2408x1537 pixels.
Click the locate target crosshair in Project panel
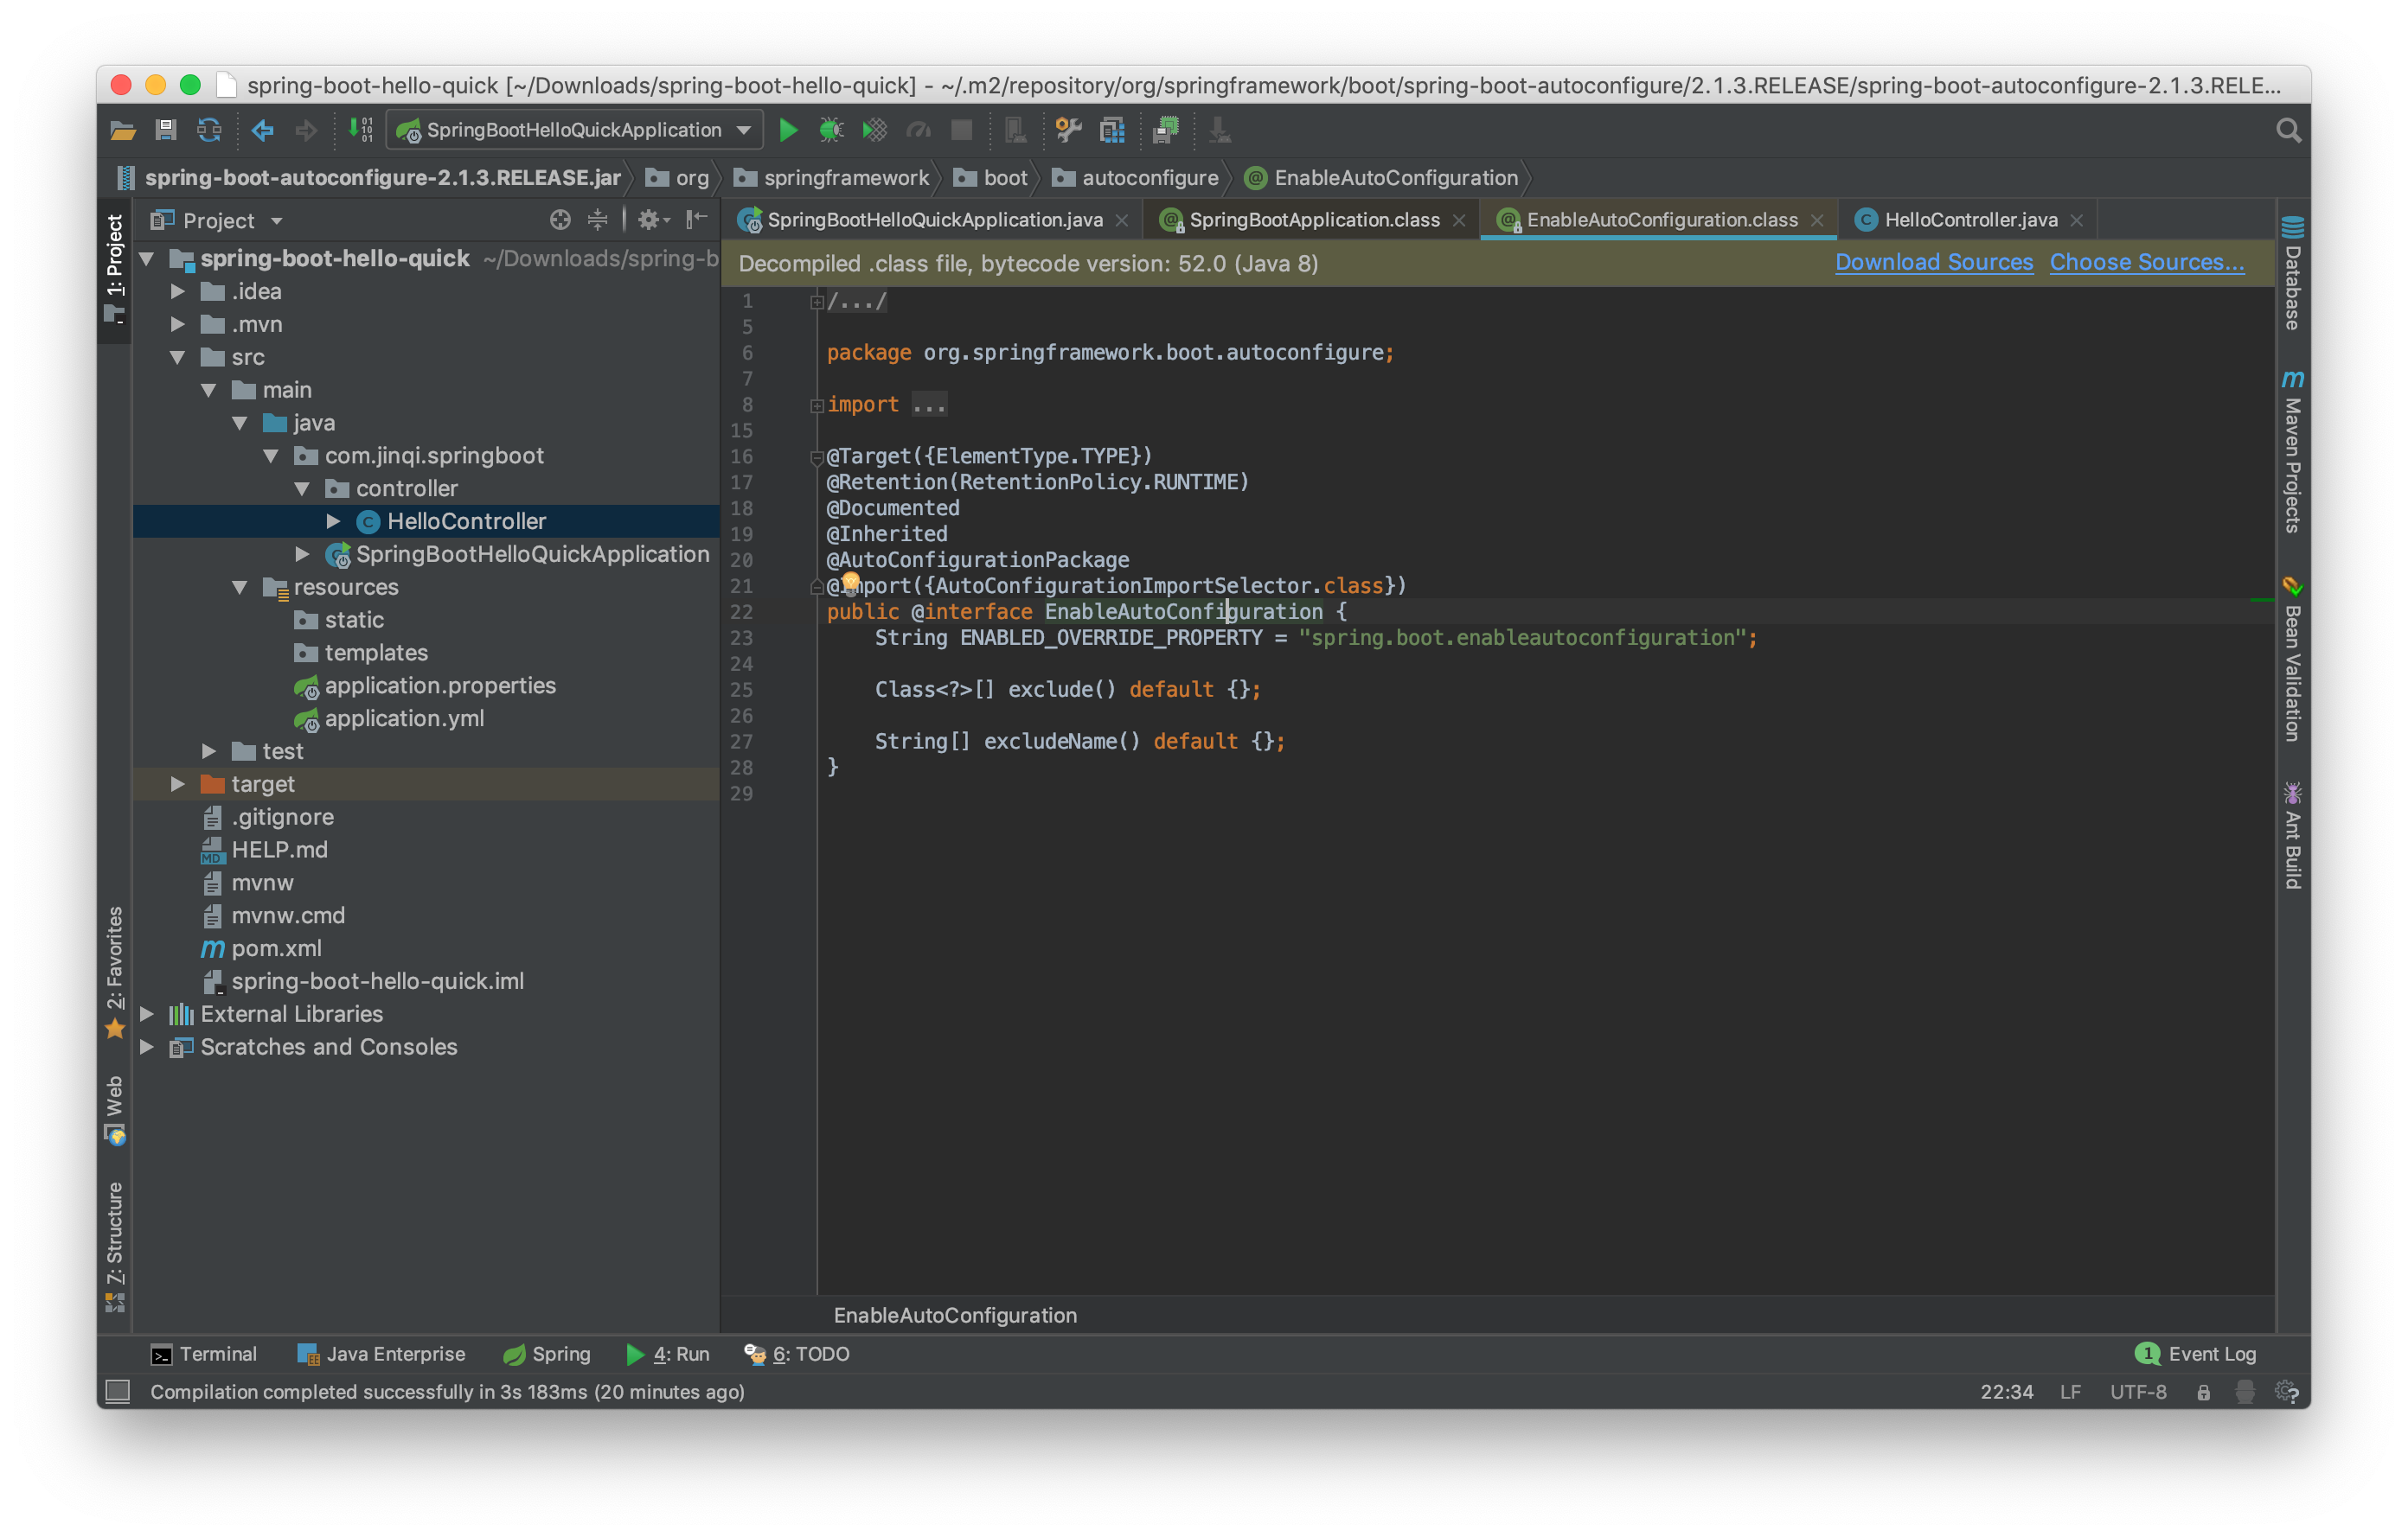click(560, 220)
